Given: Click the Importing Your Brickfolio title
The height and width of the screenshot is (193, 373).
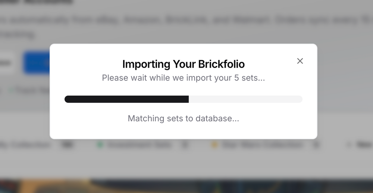Looking at the screenshot, I should pos(184,64).
